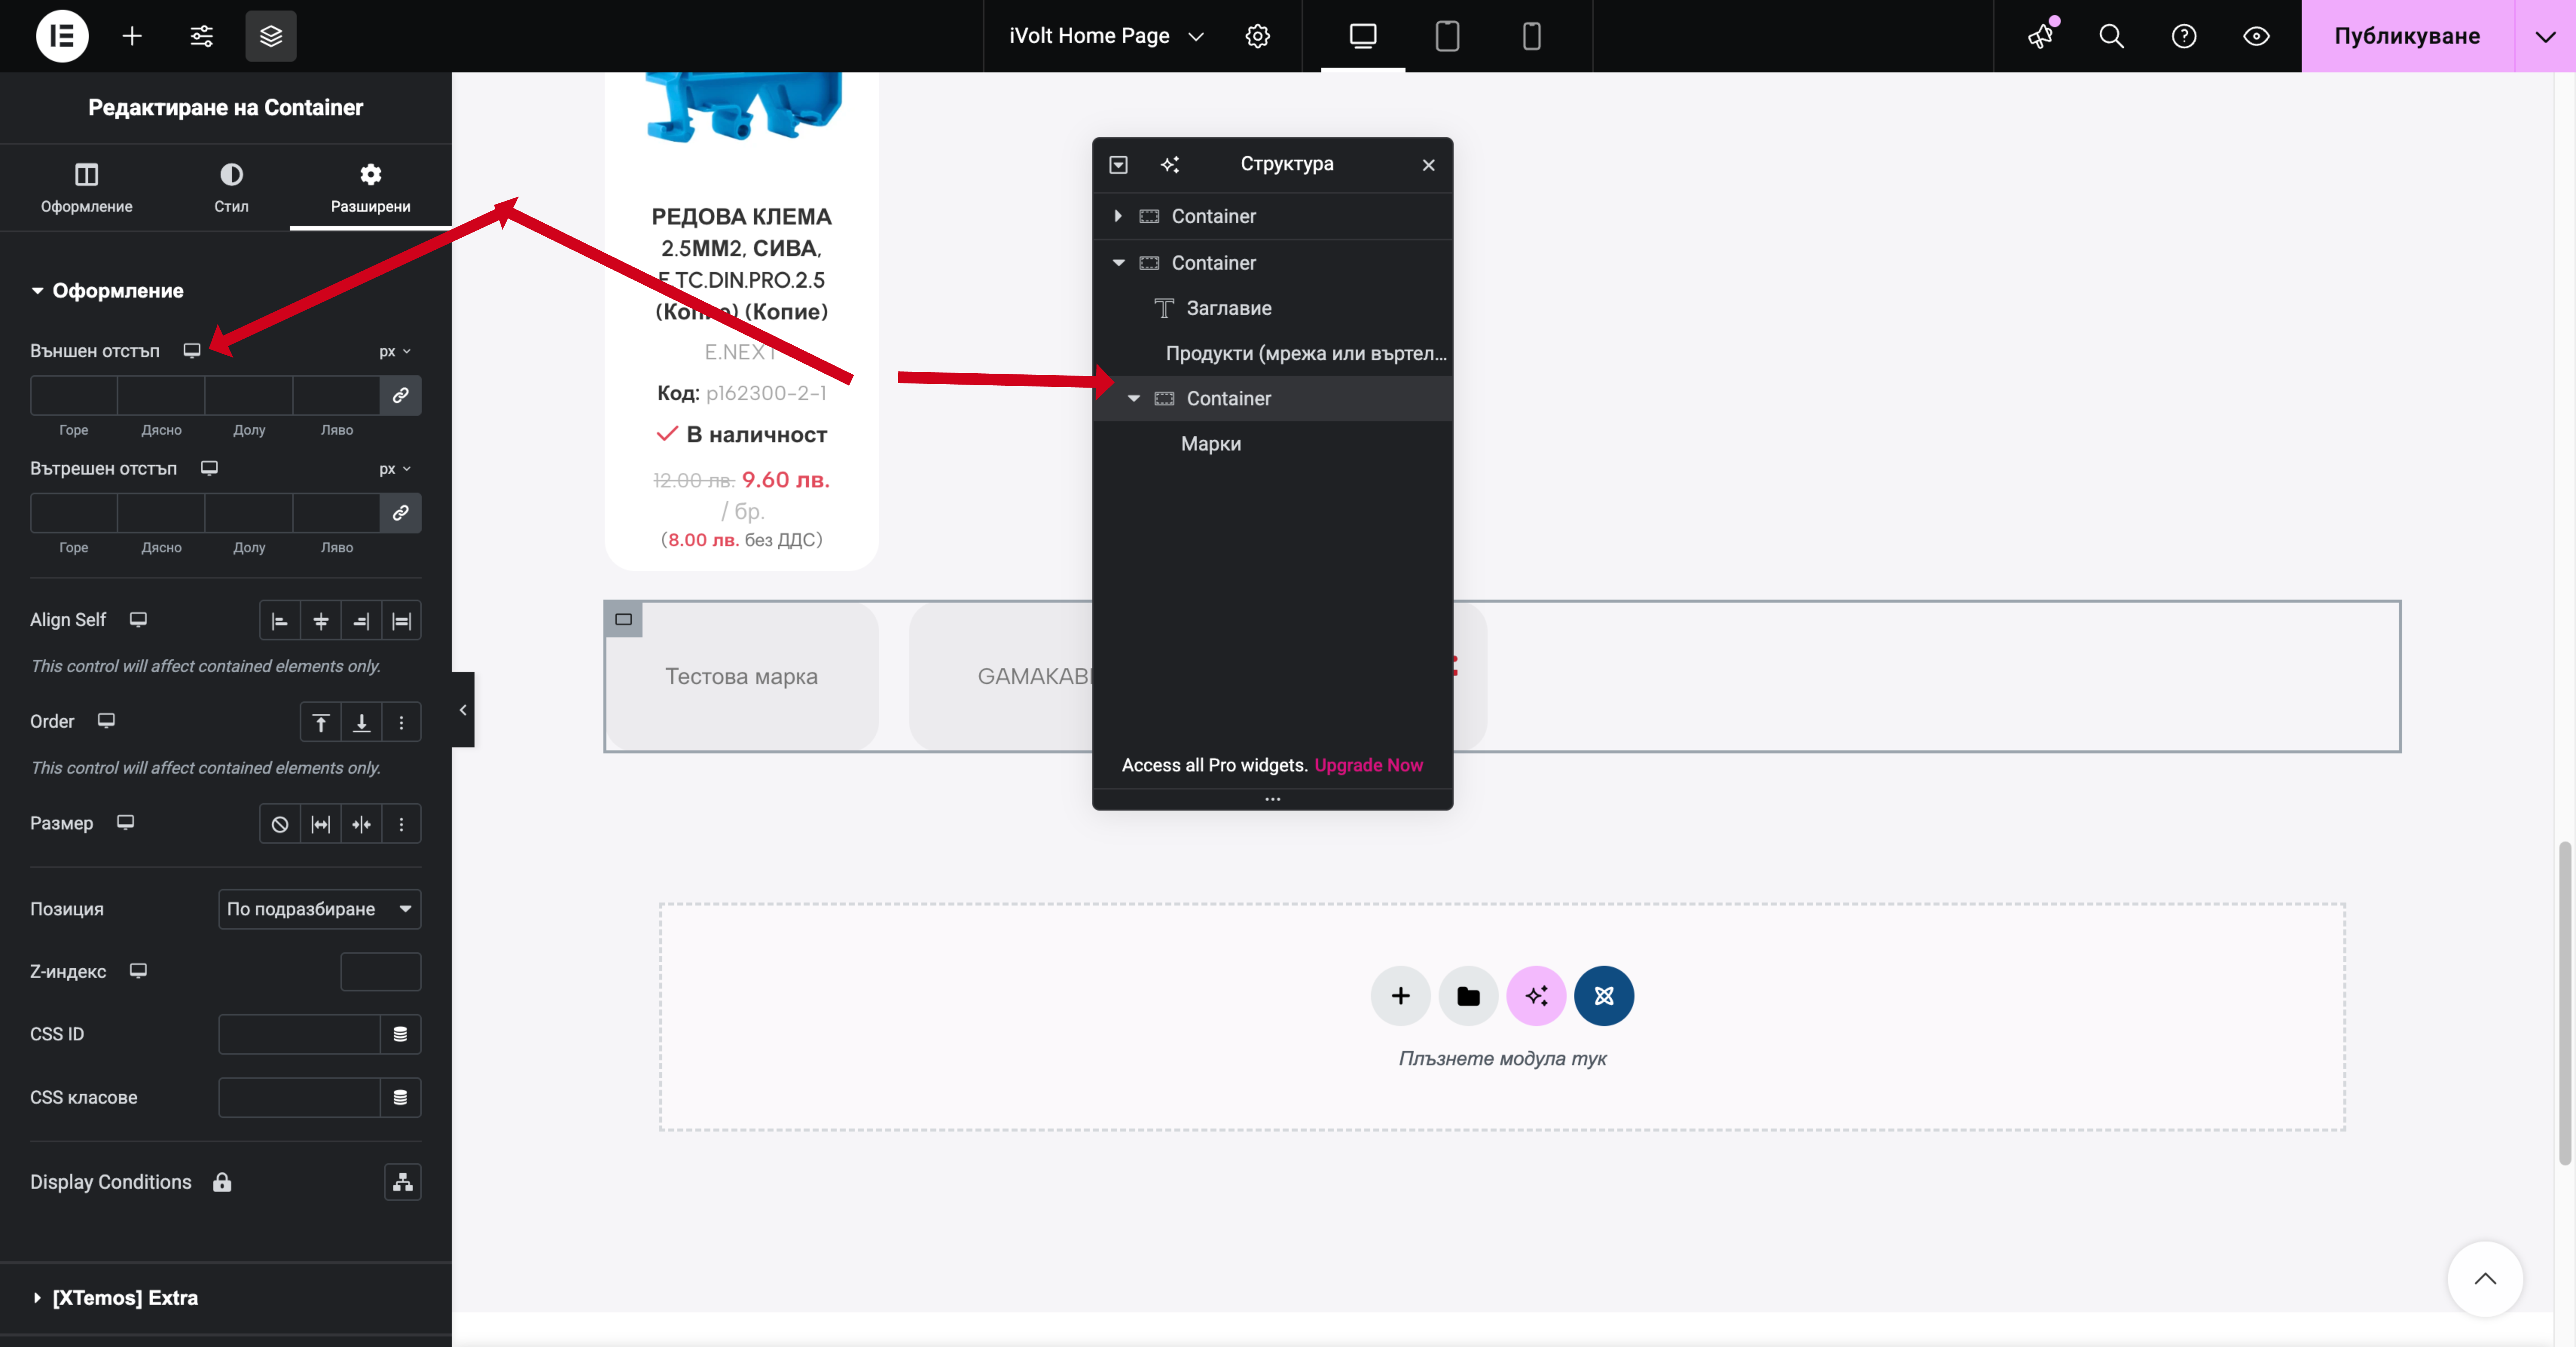Click margin Горе input field
Viewport: 2576px width, 1347px height.
tap(73, 395)
